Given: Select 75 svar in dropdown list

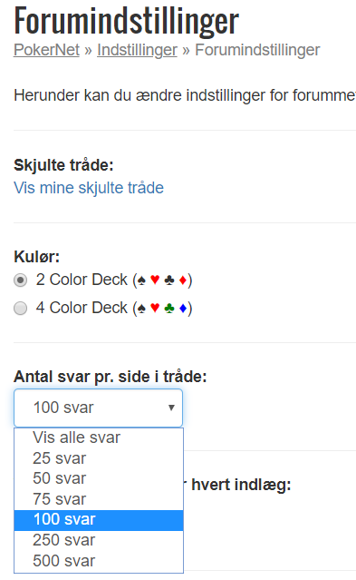Looking at the screenshot, I should [99, 499].
